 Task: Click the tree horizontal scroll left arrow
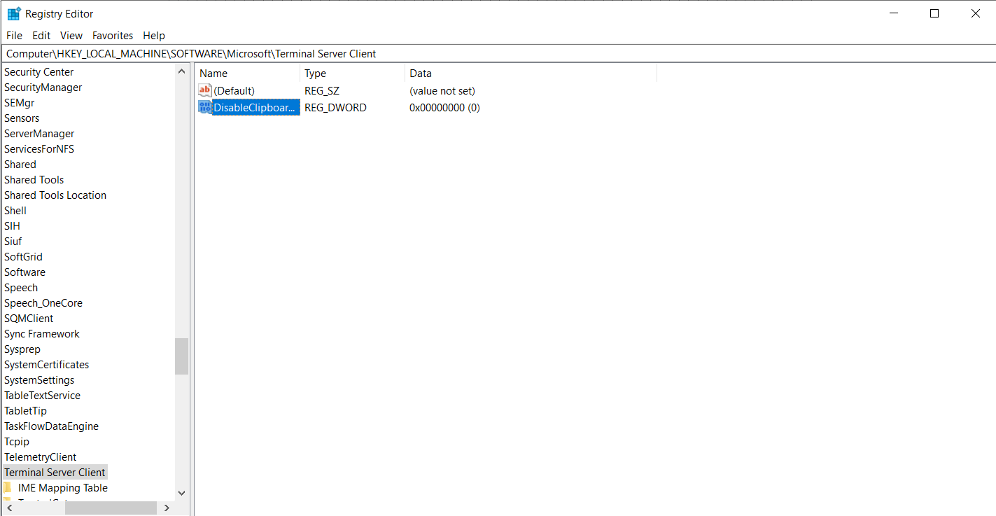9,508
